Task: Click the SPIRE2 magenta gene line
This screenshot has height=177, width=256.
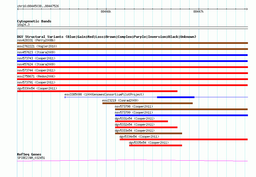Action: click(132, 161)
